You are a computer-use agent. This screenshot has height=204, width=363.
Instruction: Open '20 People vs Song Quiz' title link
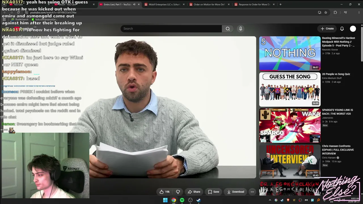[x=336, y=74]
